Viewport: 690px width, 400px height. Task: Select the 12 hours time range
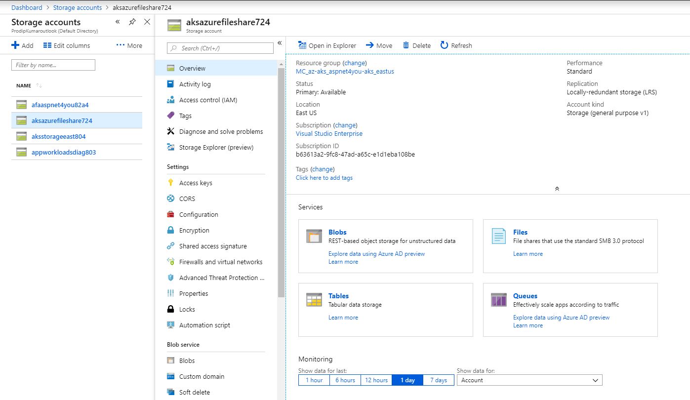(376, 380)
